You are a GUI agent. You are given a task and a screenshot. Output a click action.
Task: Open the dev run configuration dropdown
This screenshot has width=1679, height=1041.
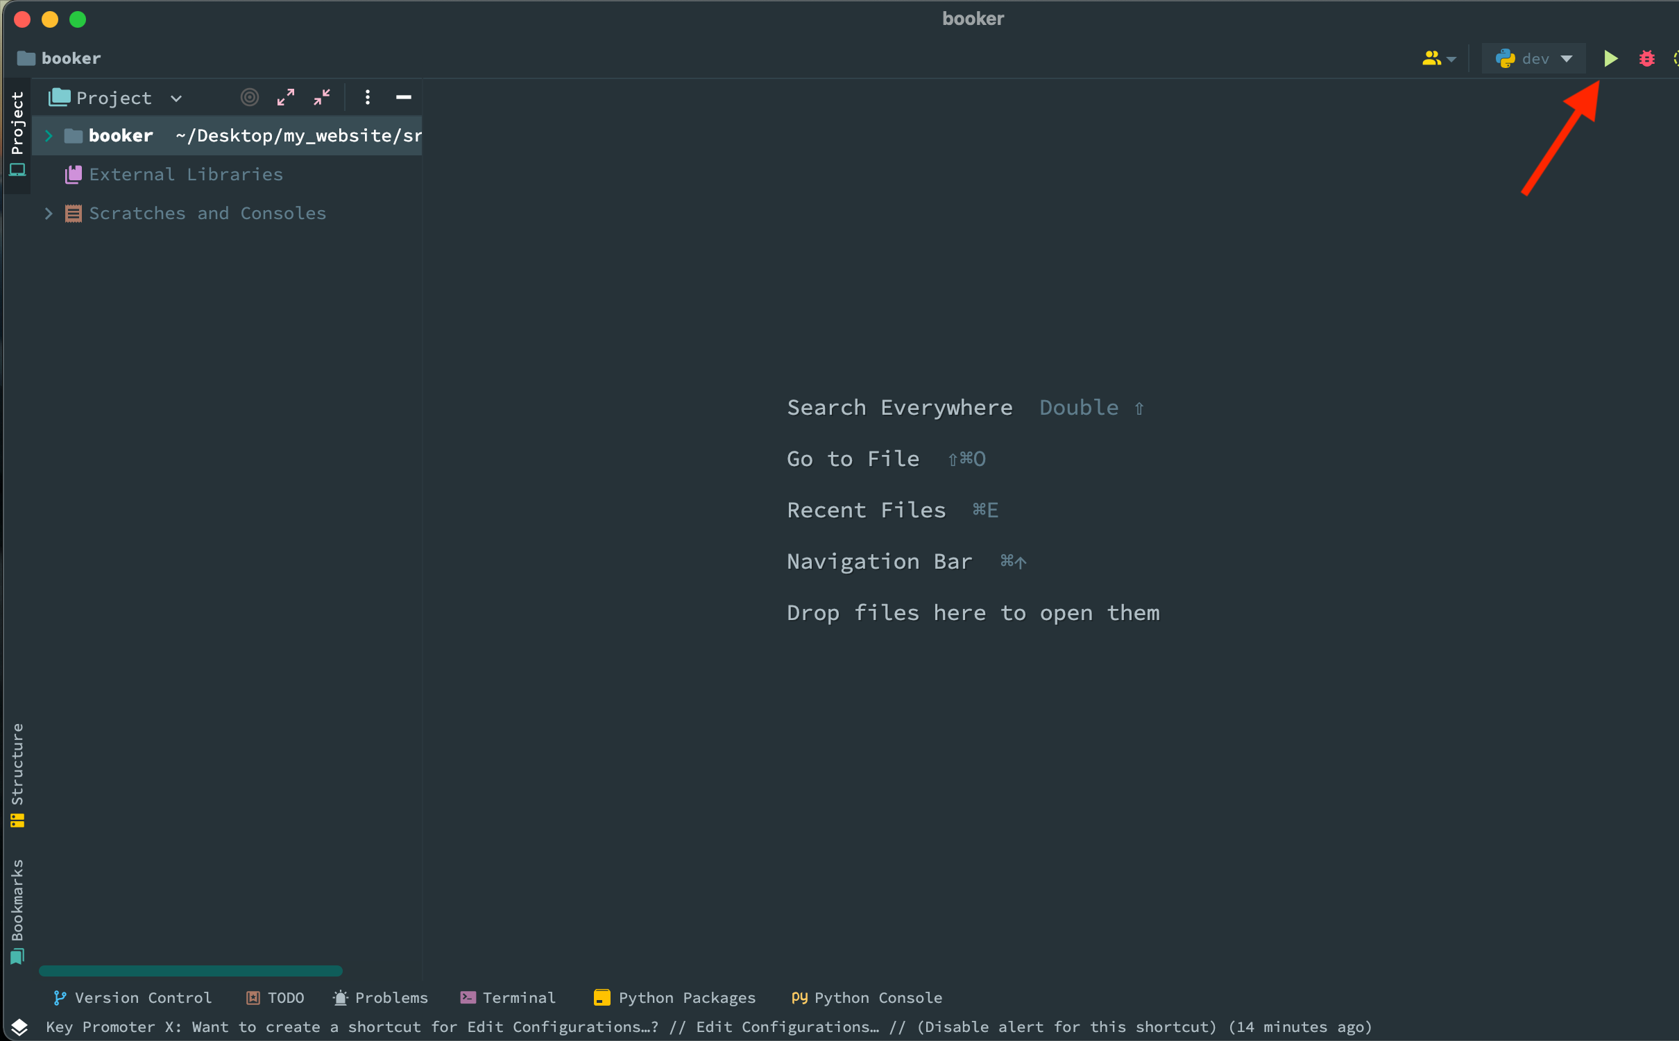pyautogui.click(x=1533, y=58)
